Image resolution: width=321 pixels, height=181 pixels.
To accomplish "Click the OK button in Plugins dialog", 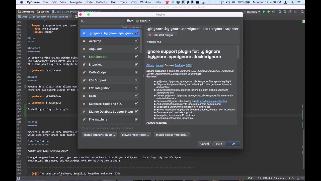I will click(x=233, y=144).
